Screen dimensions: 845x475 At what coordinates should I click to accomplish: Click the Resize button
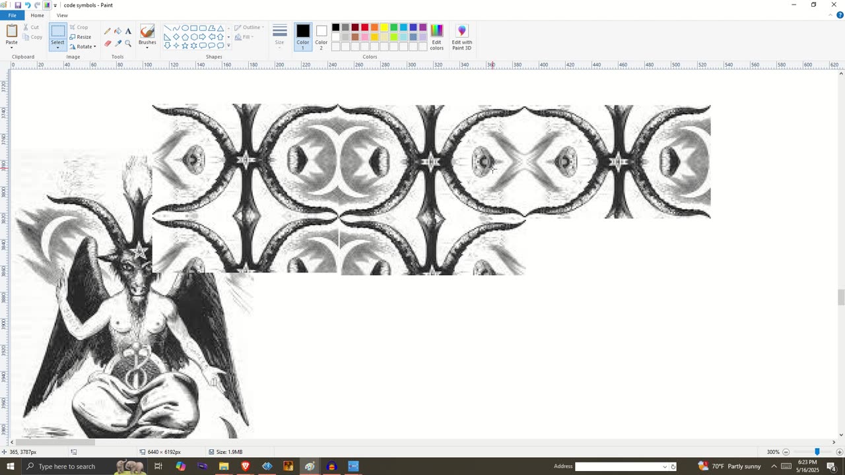pos(81,37)
